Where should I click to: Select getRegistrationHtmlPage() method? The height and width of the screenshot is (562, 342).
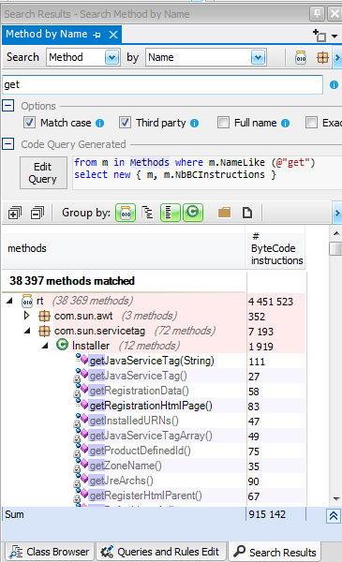tap(151, 406)
